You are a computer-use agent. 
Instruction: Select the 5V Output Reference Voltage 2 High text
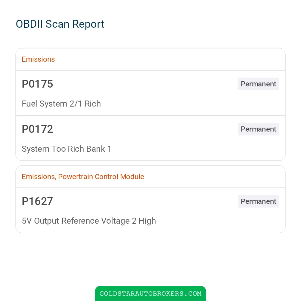89,221
